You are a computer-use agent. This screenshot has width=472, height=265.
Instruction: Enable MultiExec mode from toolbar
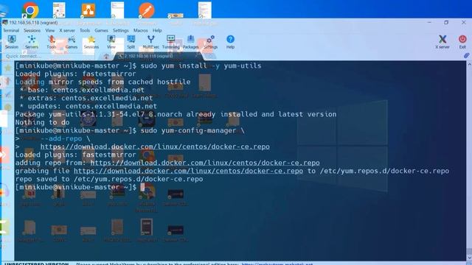point(150,42)
